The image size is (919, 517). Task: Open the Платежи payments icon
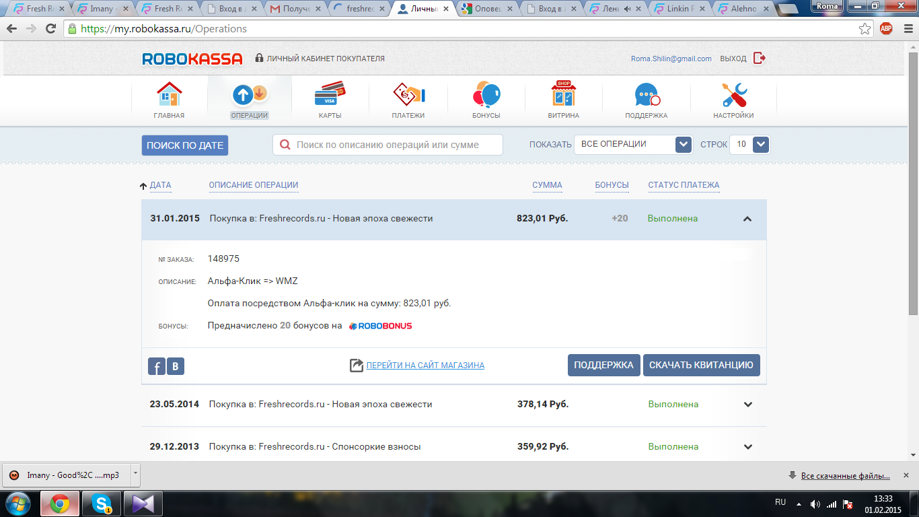point(408,94)
